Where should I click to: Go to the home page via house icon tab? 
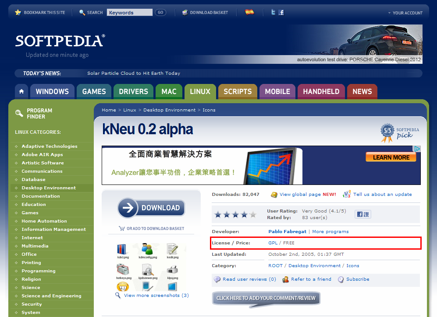tap(21, 91)
